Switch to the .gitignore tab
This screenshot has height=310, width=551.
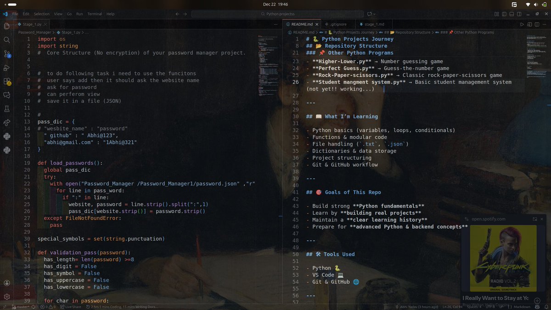coord(337,24)
